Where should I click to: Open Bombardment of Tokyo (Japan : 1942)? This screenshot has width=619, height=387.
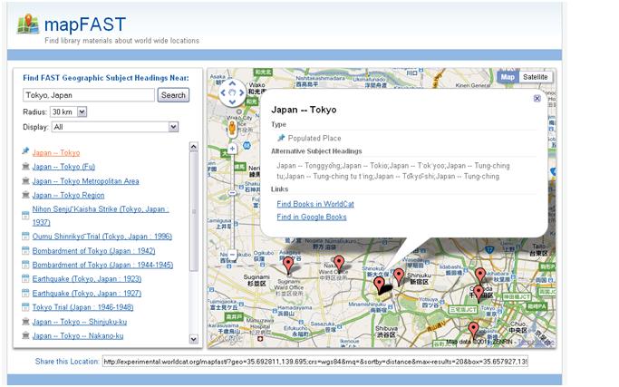[93, 251]
